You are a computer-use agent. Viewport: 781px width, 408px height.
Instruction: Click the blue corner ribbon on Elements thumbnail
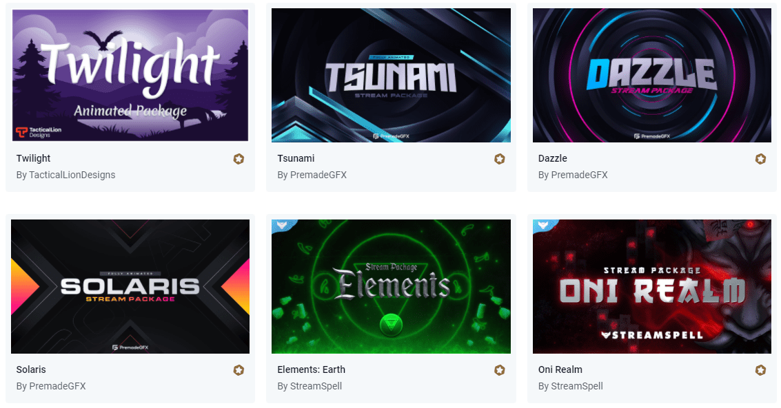point(281,225)
